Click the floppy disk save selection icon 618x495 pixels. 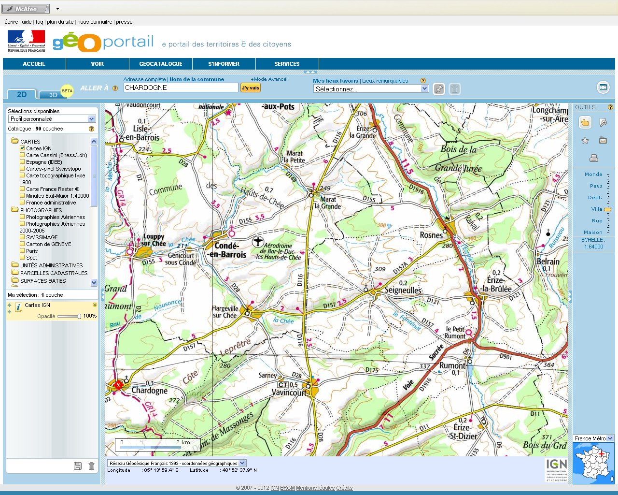click(x=78, y=466)
